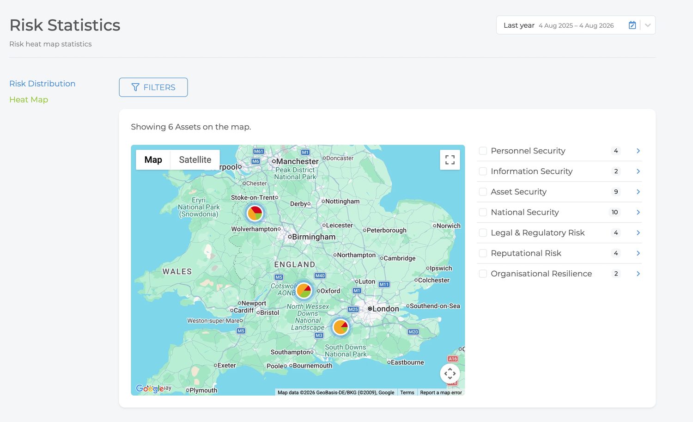
Task: Click Manchester label on the map
Action: click(x=297, y=161)
